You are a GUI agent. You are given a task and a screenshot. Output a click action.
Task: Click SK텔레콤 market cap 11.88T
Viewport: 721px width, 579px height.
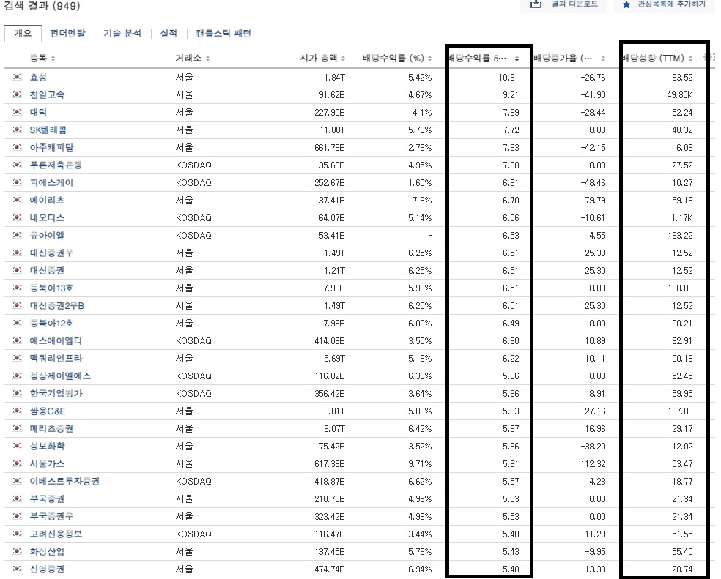coord(333,130)
